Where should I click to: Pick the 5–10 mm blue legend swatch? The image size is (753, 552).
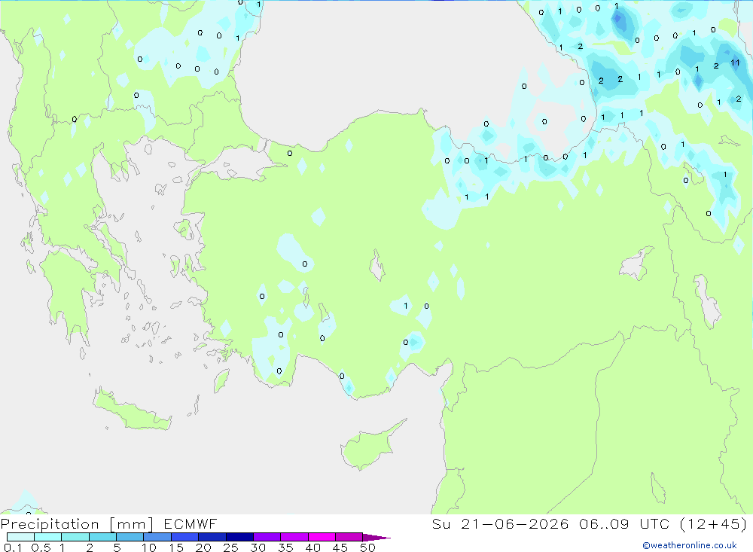[130, 537]
